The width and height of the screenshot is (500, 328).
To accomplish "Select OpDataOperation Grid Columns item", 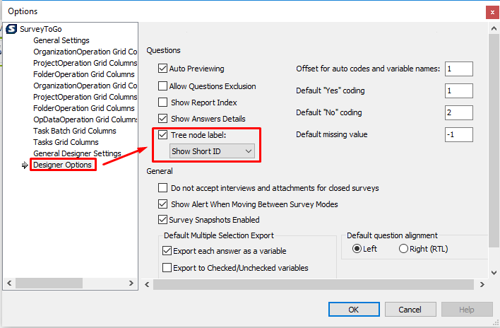I will click(x=85, y=119).
